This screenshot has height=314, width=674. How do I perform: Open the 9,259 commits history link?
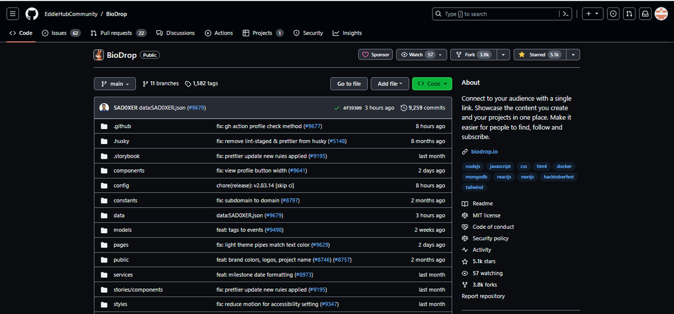pos(423,108)
